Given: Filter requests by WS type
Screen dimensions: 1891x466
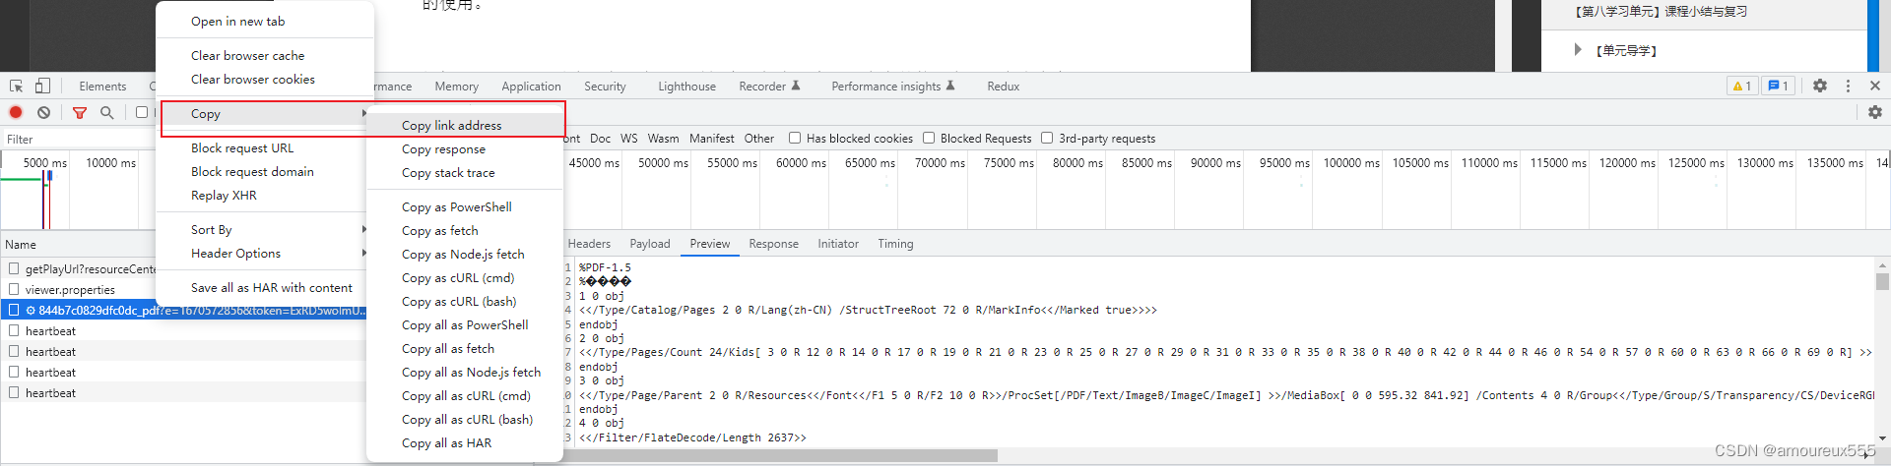Looking at the screenshot, I should [629, 139].
